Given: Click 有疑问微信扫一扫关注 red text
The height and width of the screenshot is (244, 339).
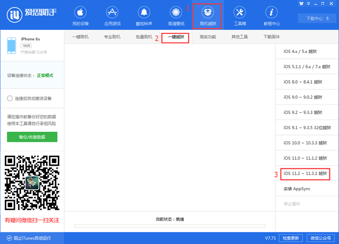Looking at the screenshot, I should tap(32, 220).
